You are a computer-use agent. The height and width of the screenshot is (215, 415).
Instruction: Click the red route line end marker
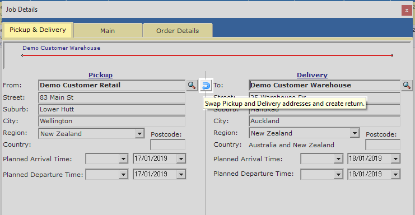(392, 55)
